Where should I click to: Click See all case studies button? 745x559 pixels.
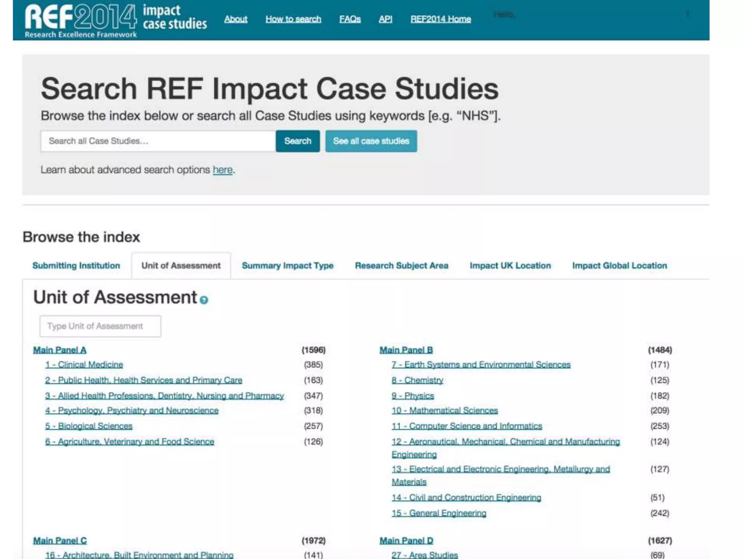pyautogui.click(x=371, y=141)
